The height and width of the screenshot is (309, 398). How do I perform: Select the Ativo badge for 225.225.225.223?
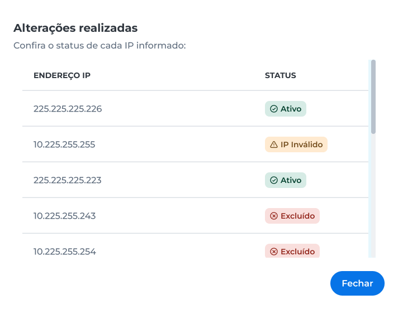(x=286, y=180)
